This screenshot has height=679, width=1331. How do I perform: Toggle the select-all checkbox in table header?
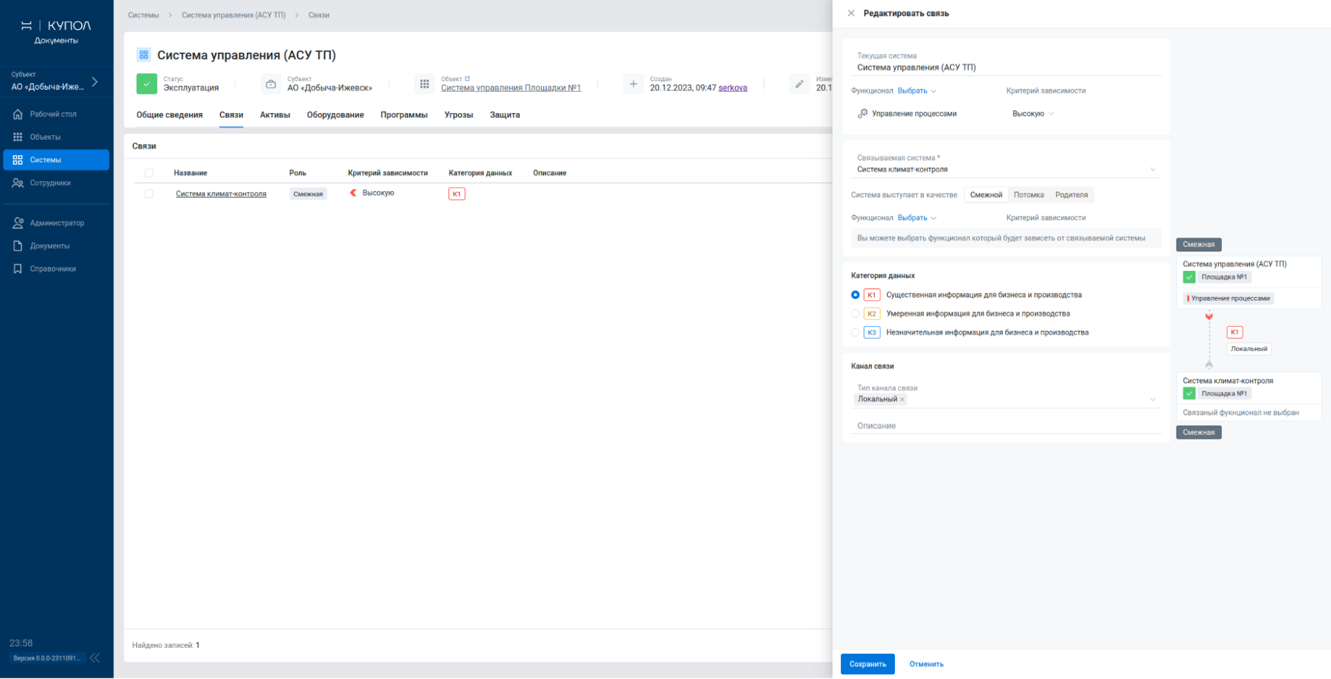click(x=149, y=173)
